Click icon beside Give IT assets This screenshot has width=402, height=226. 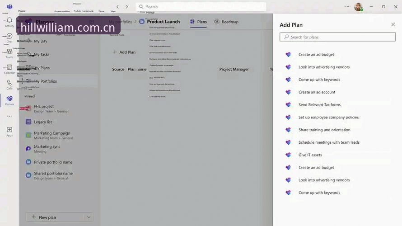tap(289, 155)
